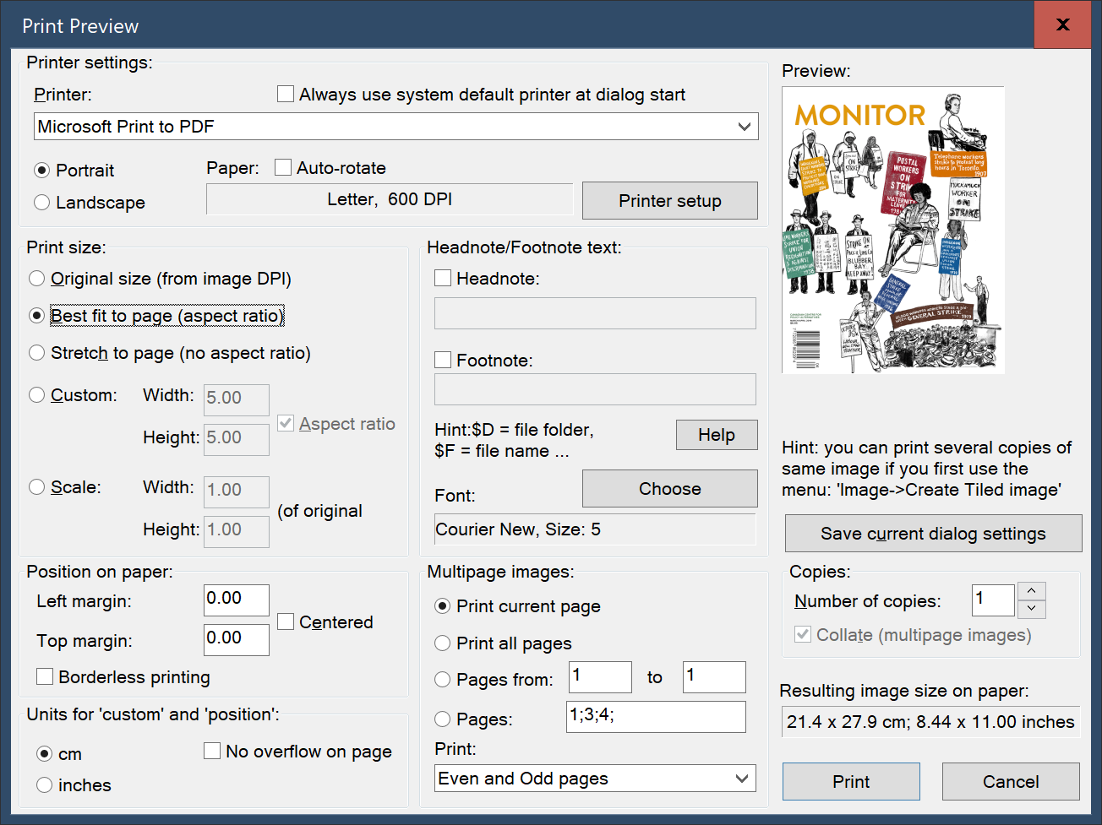The image size is (1102, 825).
Task: Enable the Headnote checkbox
Action: pos(442,277)
